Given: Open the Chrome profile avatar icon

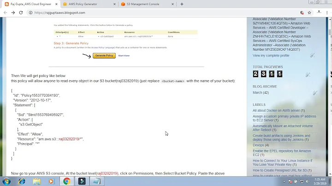Looking at the screenshot, I should (x=319, y=12).
